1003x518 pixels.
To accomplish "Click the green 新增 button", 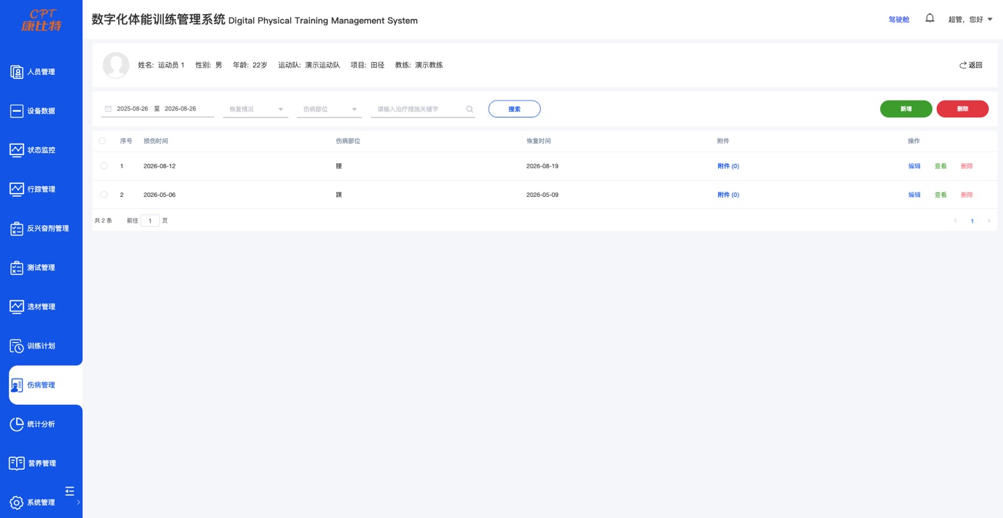I will point(906,109).
